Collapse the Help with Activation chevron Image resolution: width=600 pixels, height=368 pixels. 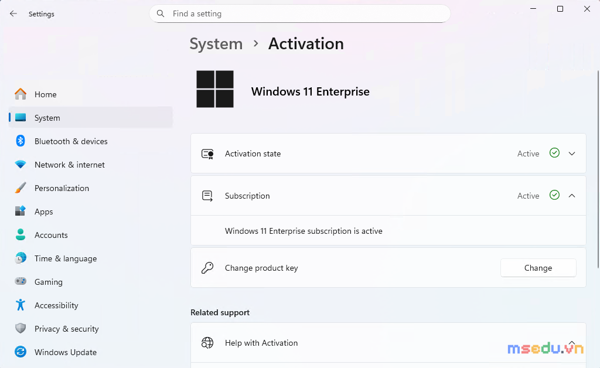coord(572,343)
